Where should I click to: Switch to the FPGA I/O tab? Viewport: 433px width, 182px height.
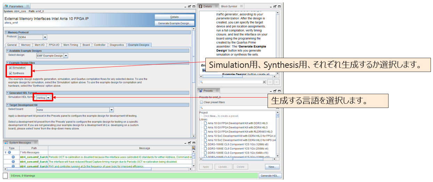(x=54, y=45)
